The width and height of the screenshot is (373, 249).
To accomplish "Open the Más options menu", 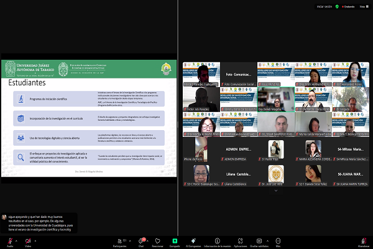I will click(x=278, y=241).
